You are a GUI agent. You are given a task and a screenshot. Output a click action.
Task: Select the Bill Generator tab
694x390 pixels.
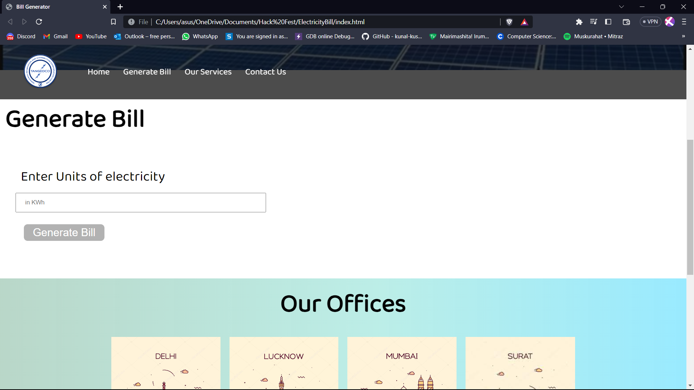[x=56, y=7]
